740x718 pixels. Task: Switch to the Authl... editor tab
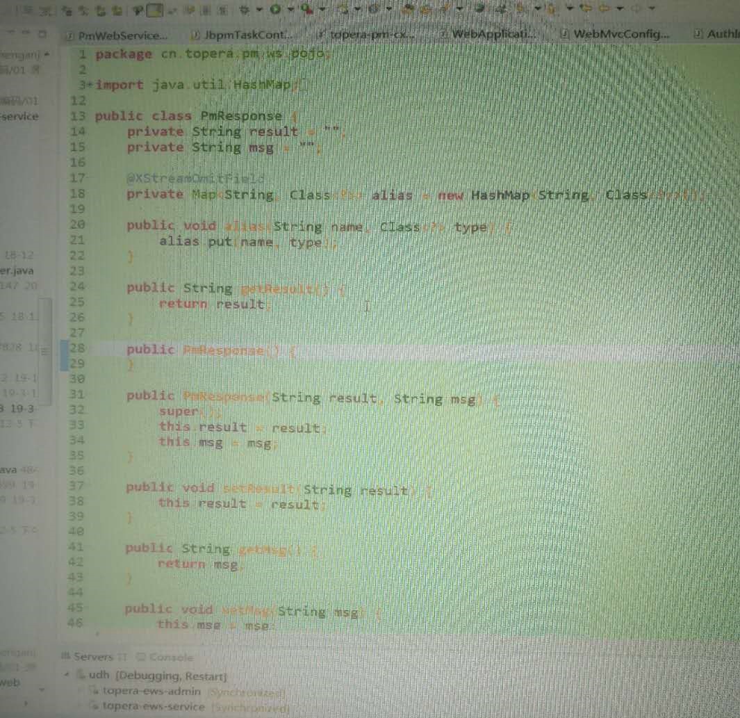[716, 33]
